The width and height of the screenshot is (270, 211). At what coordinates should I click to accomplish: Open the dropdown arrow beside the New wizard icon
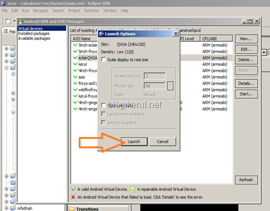tap(14, 21)
